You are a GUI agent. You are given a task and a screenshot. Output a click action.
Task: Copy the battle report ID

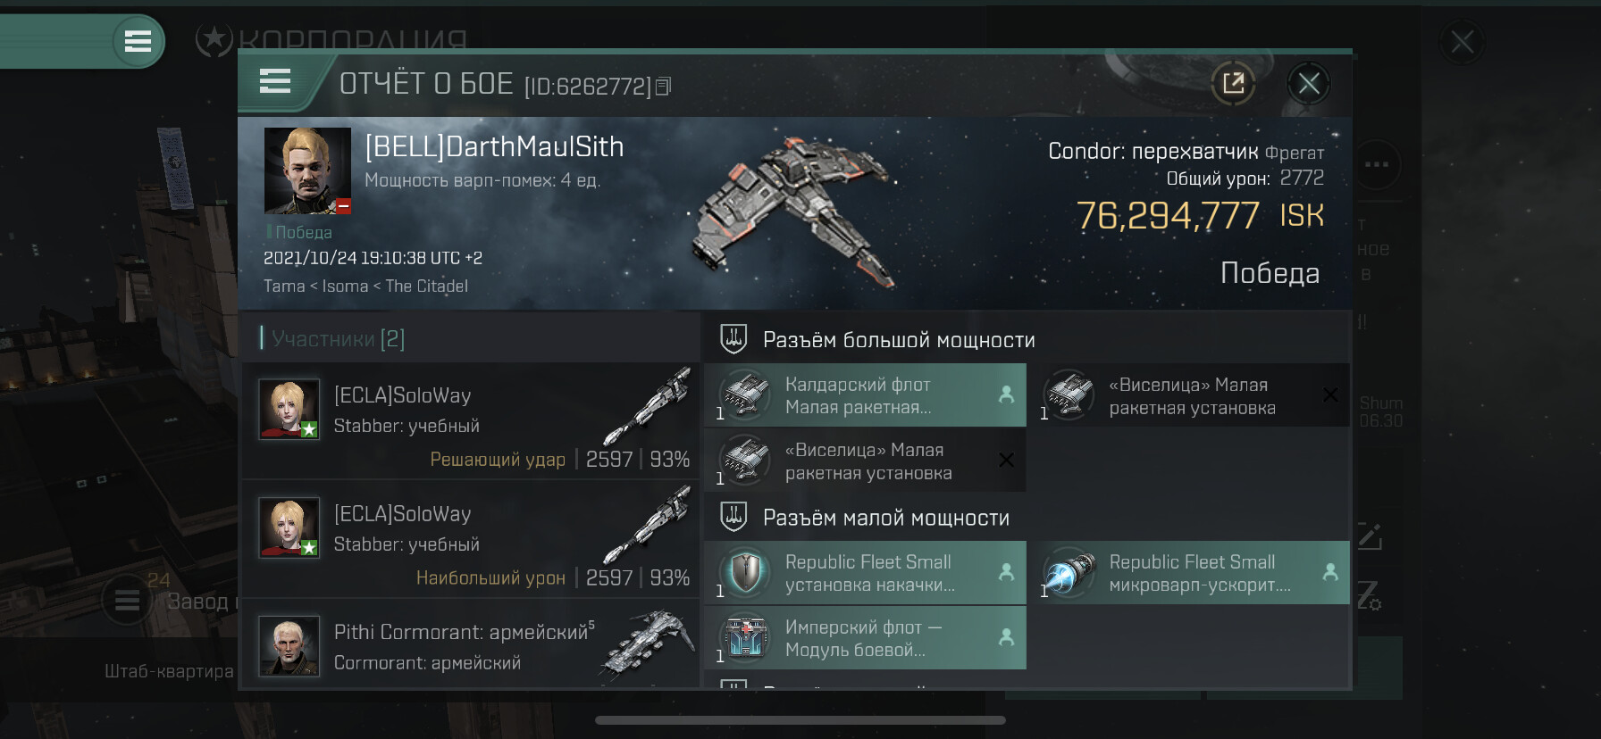click(663, 87)
